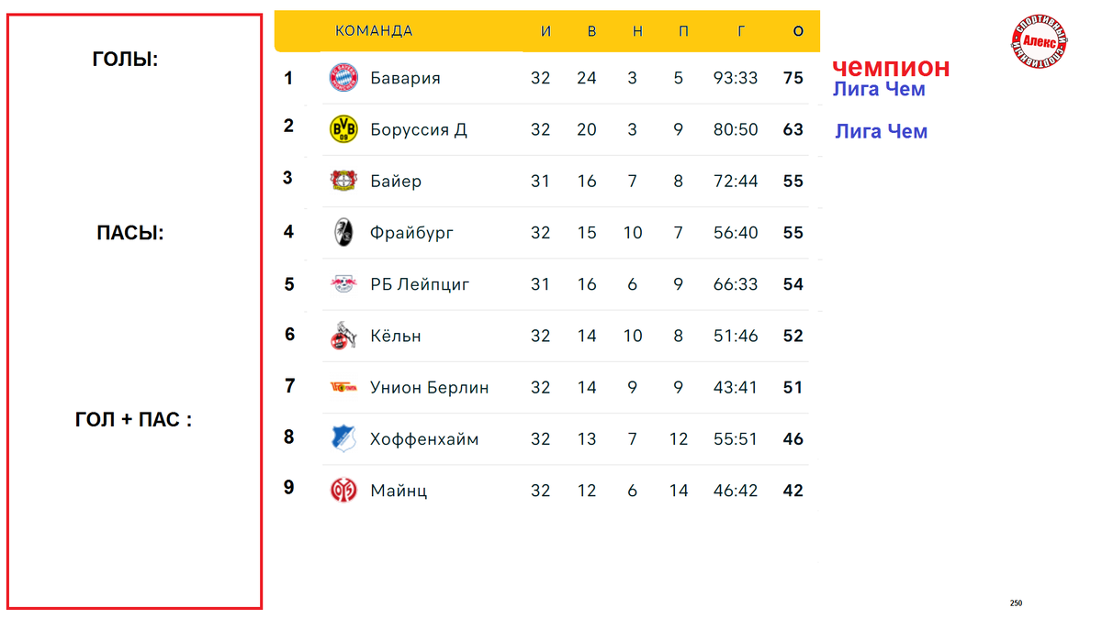Image resolution: width=1102 pixels, height=619 pixels.
Task: Sort table by О points column
Action: 798,31
